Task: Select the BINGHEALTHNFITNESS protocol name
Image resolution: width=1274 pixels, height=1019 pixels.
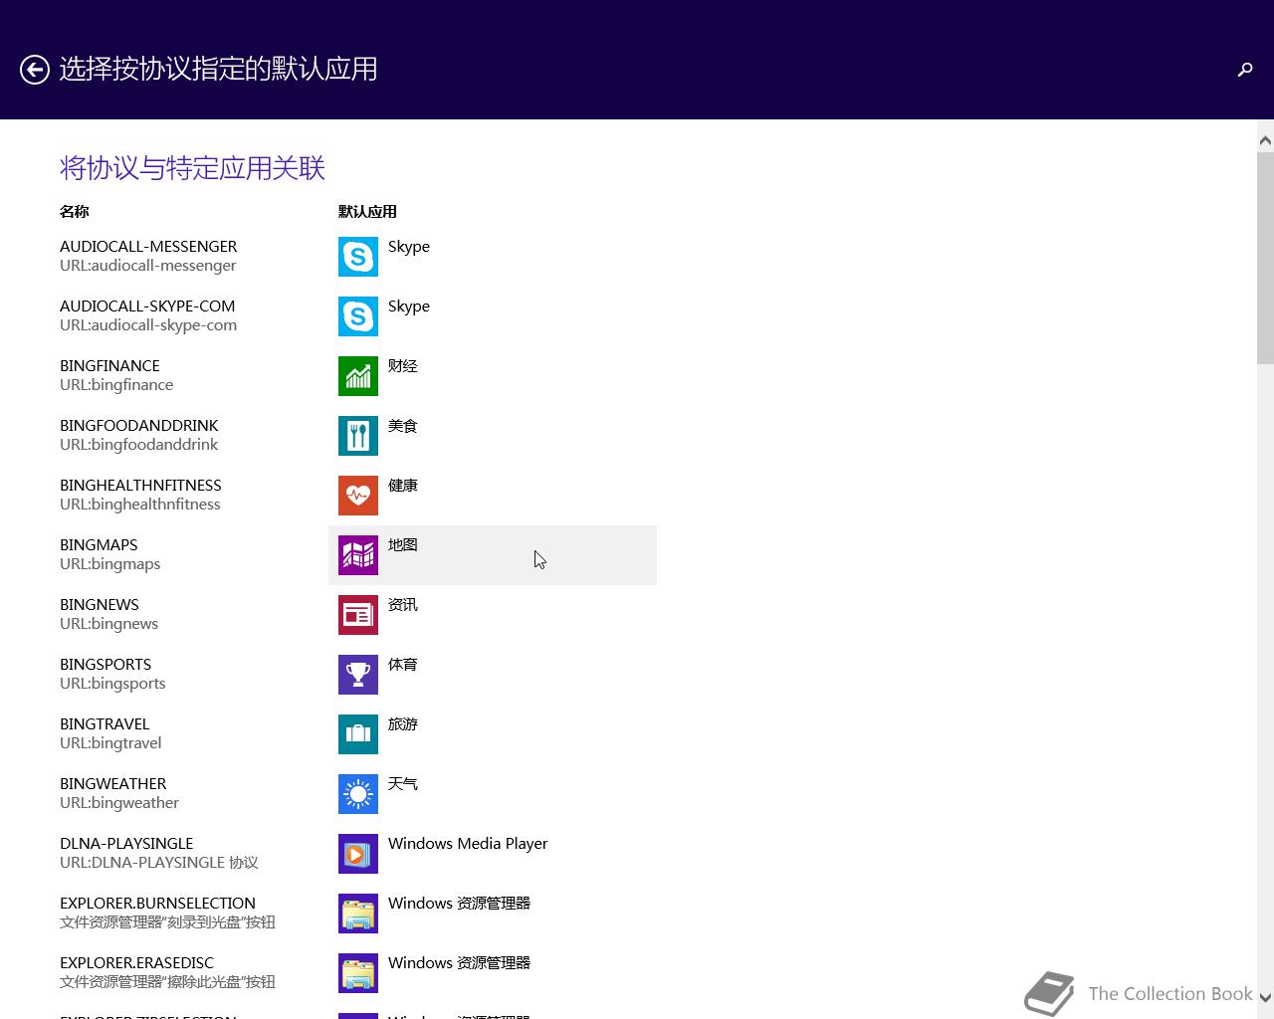Action: [140, 486]
